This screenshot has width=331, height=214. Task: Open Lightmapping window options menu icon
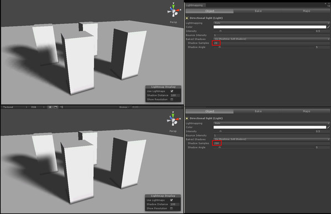click(x=328, y=6)
